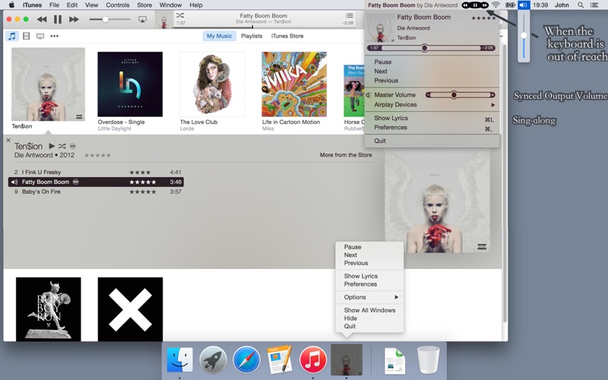Open Fatty Boom Boom track options ellipsis
608x380 pixels.
tap(75, 182)
